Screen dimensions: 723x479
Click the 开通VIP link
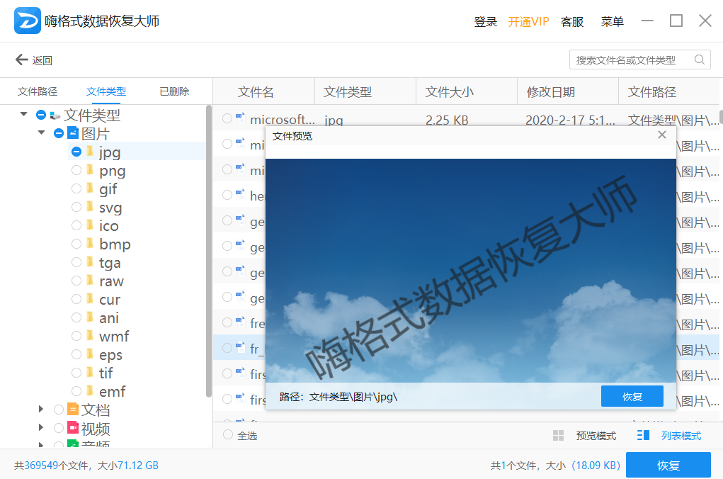coord(528,22)
